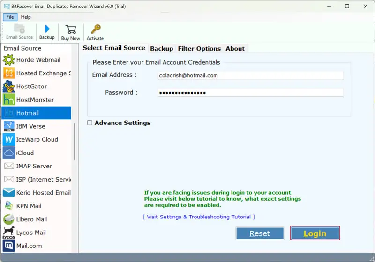
Task: Choose IMAP Server text in list
Action: coord(34,166)
